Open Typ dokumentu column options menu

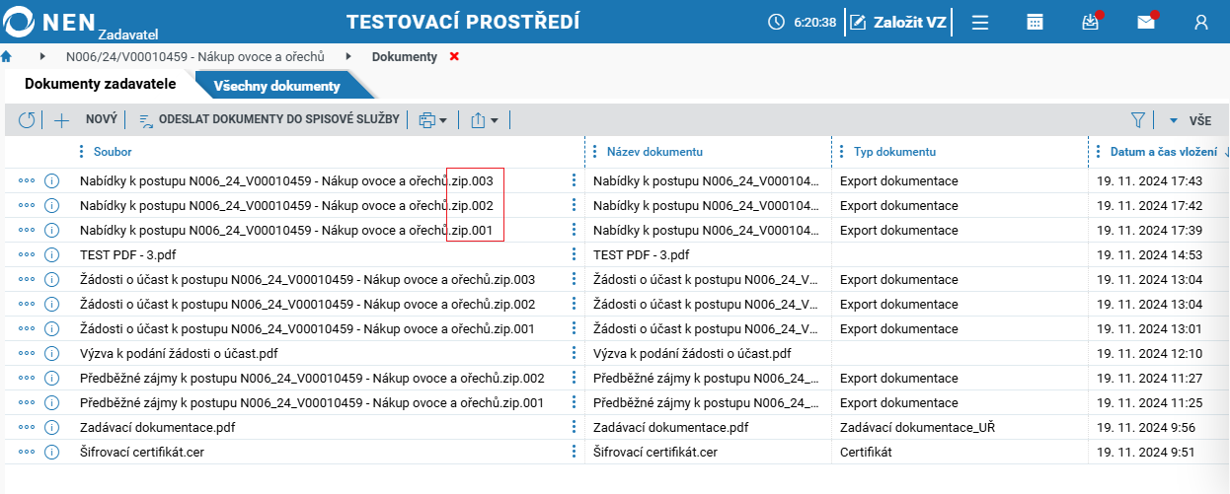click(842, 152)
